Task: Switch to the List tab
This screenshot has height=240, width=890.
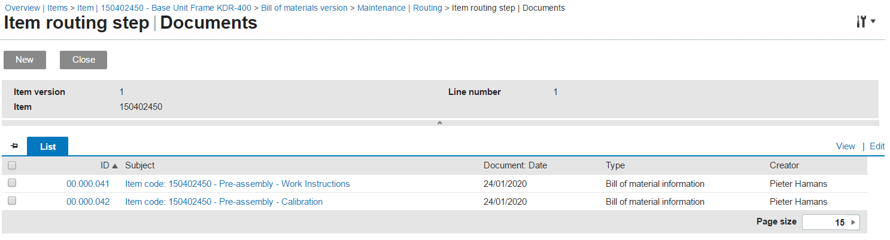Action: (x=48, y=146)
